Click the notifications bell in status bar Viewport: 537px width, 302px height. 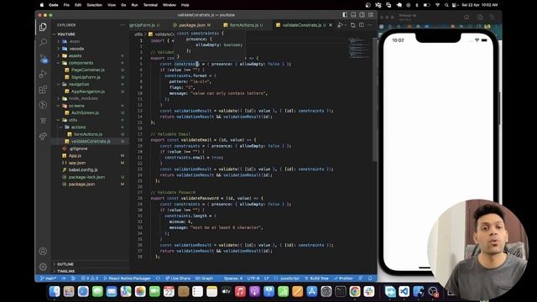click(370, 279)
